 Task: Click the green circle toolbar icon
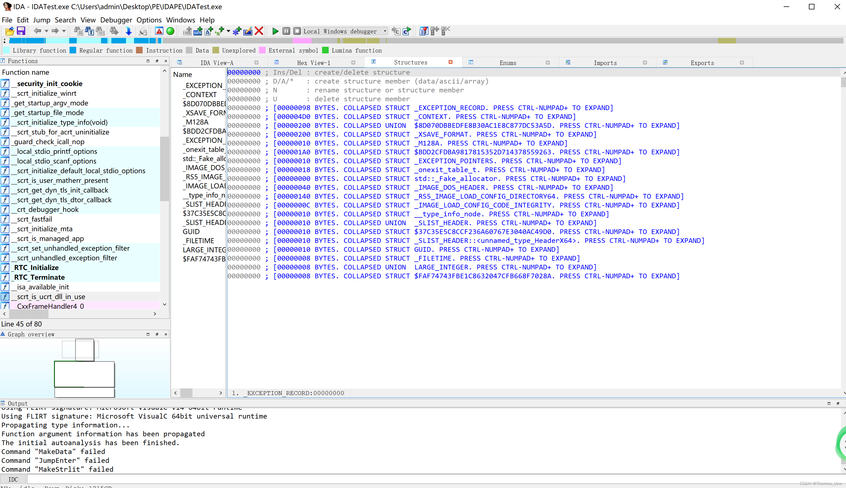tap(170, 31)
